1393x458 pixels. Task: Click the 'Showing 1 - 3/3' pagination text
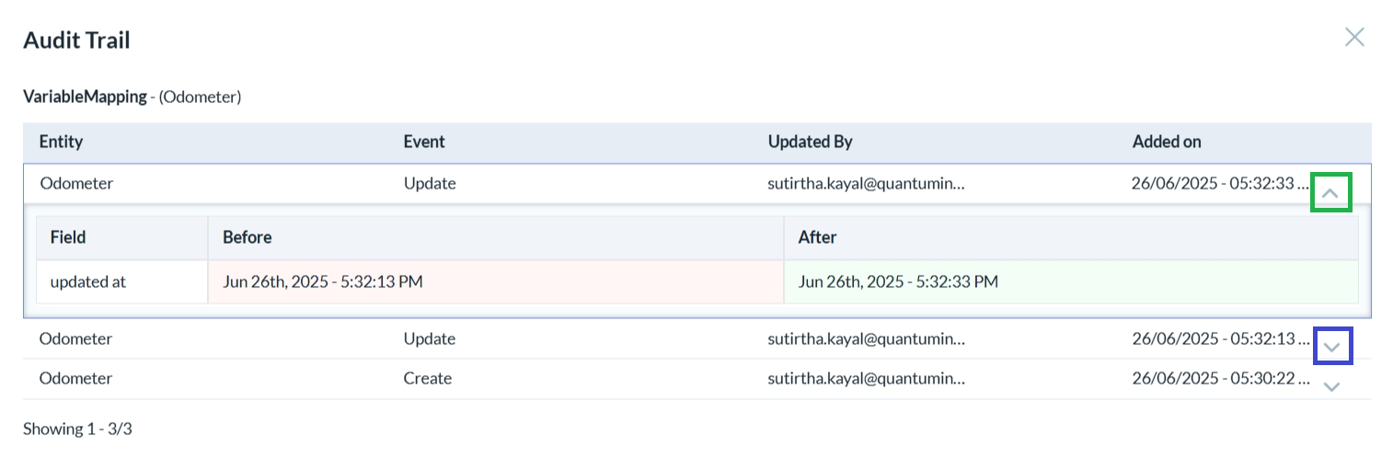pos(77,429)
